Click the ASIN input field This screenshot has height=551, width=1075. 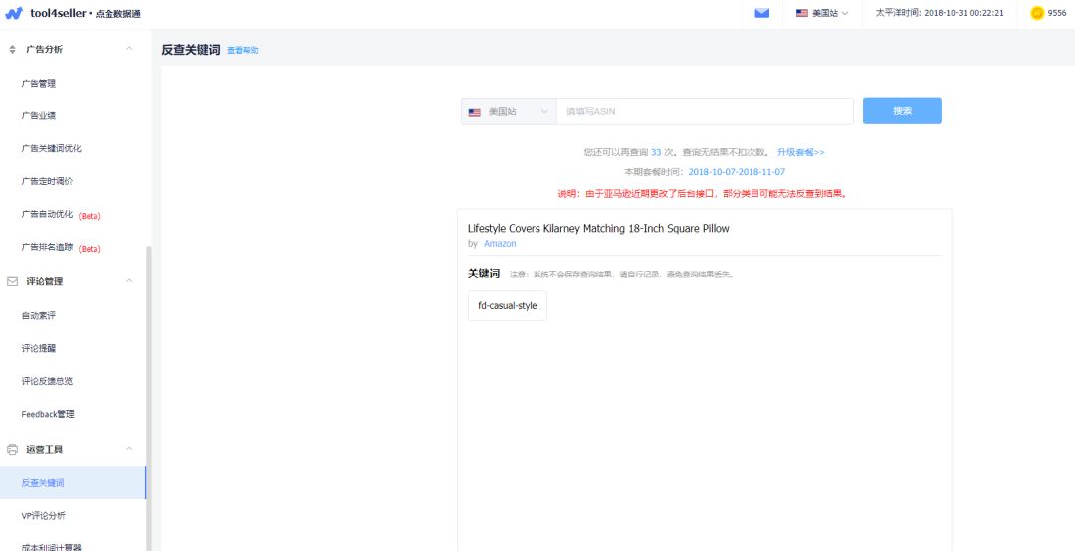(704, 112)
